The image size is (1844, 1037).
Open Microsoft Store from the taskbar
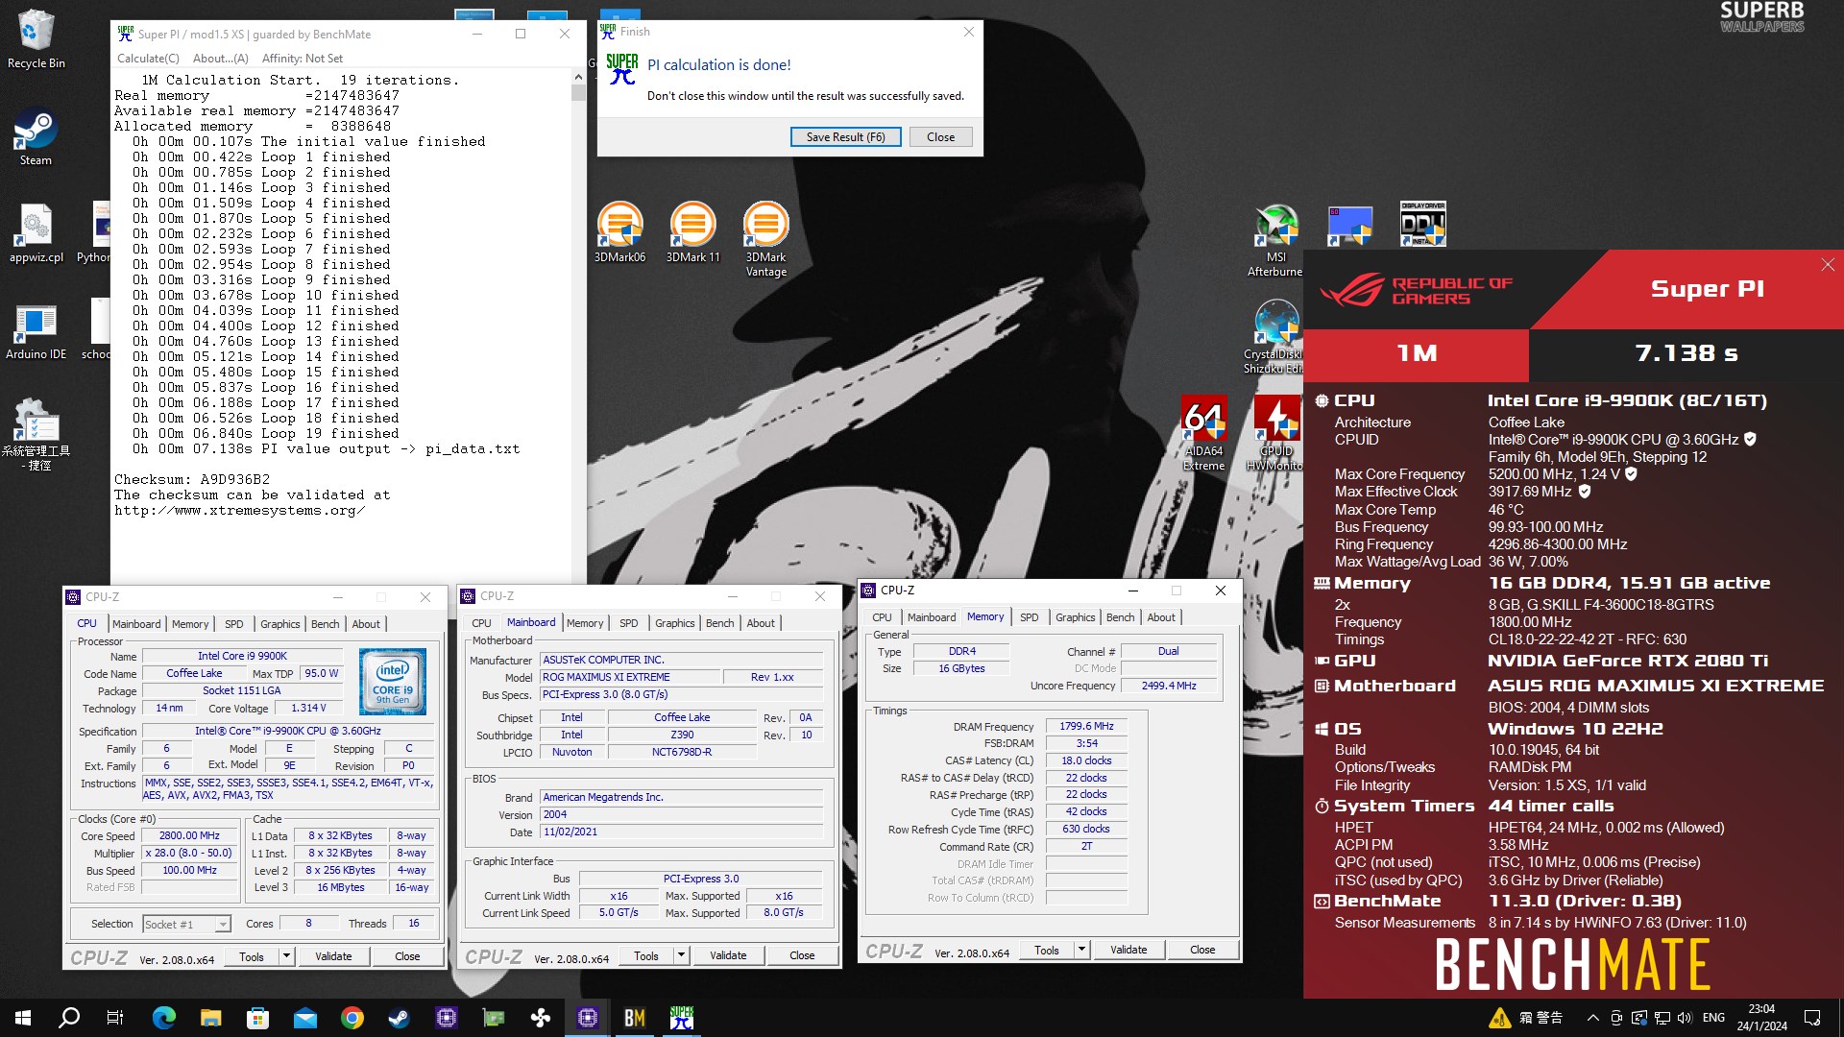click(257, 1018)
